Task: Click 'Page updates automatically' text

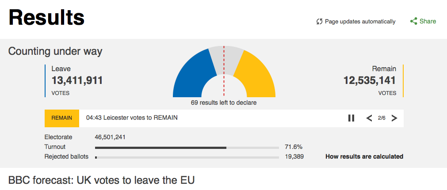Action: [x=360, y=21]
